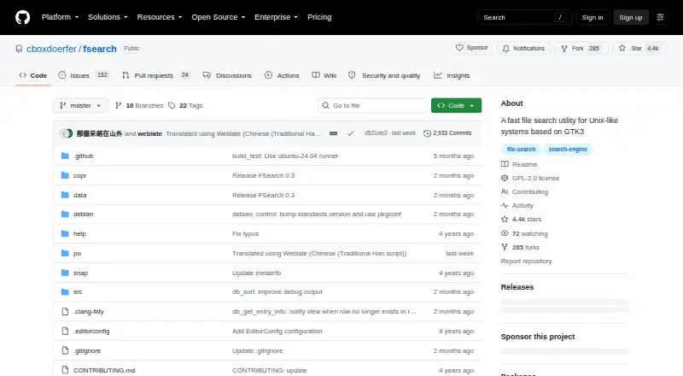This screenshot has width=683, height=376.
Task: Open the GPL-2.0 license link
Action: pos(530,178)
